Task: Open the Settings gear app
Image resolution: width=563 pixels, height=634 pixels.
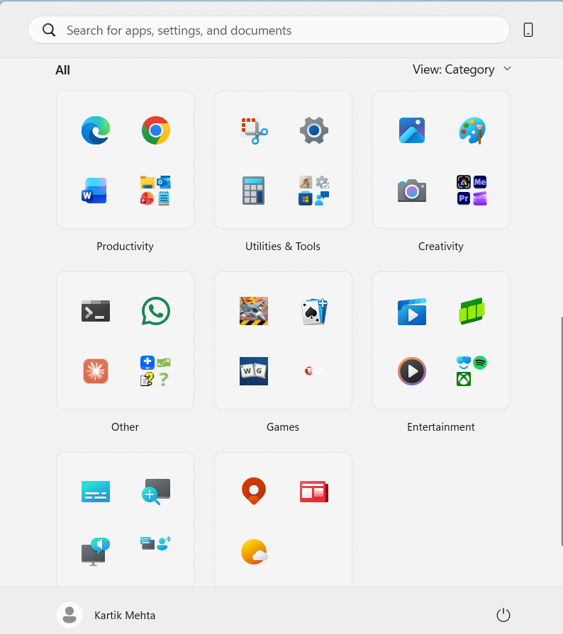Action: pos(313,130)
